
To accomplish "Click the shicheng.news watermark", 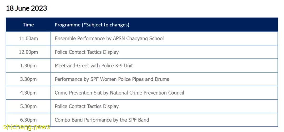I will pos(27,127).
